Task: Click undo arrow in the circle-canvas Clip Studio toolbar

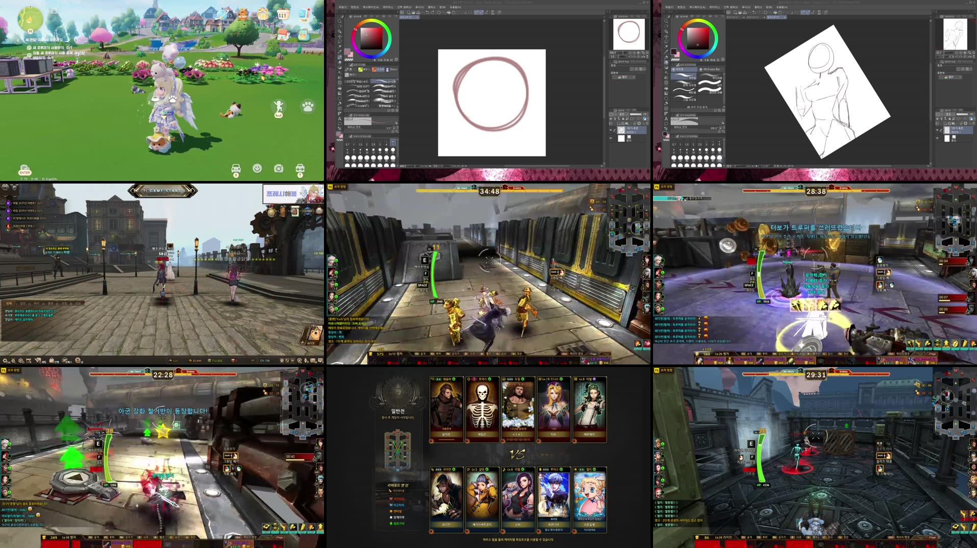Action: (x=427, y=12)
